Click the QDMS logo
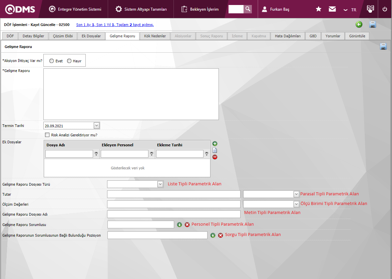 [20, 9]
